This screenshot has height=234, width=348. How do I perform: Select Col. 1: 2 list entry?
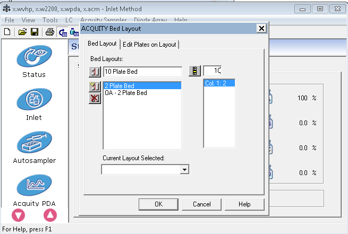(x=219, y=83)
